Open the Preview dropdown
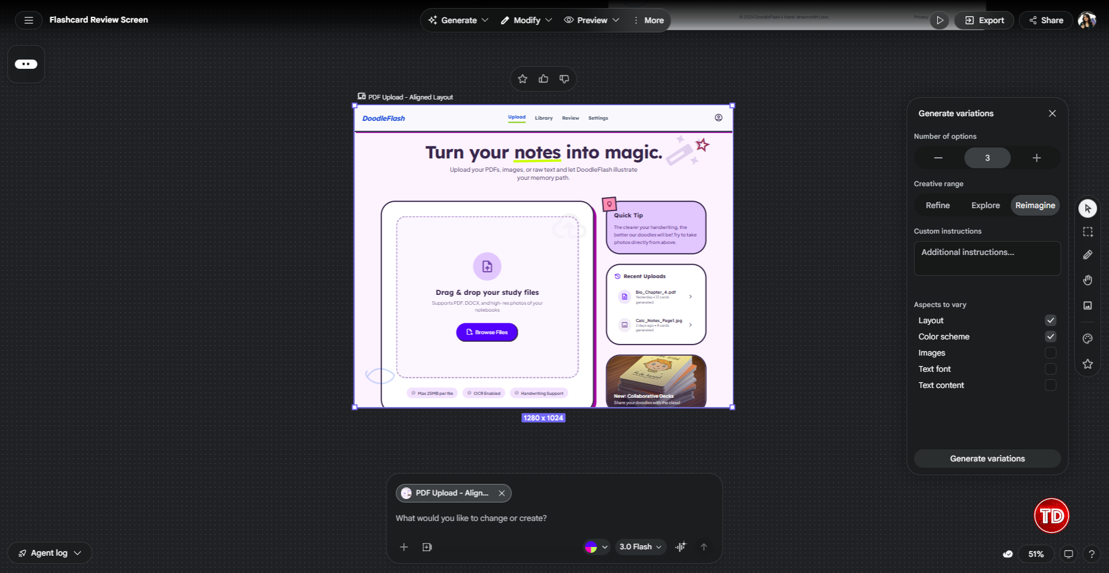This screenshot has height=573, width=1109. coord(591,20)
